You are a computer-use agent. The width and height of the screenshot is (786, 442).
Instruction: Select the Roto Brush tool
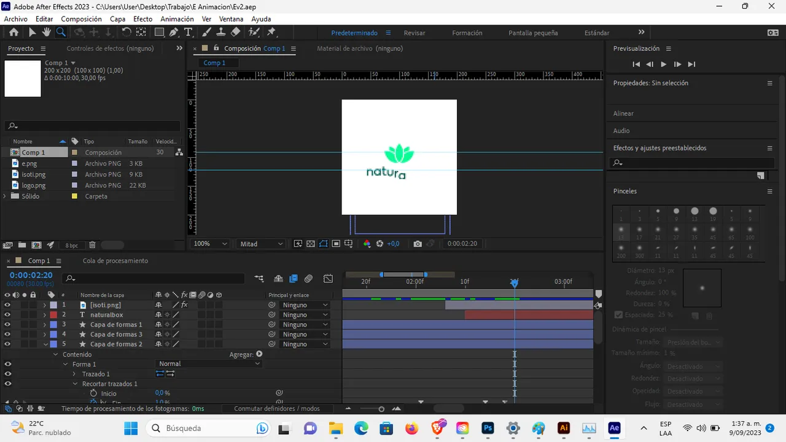(x=253, y=33)
